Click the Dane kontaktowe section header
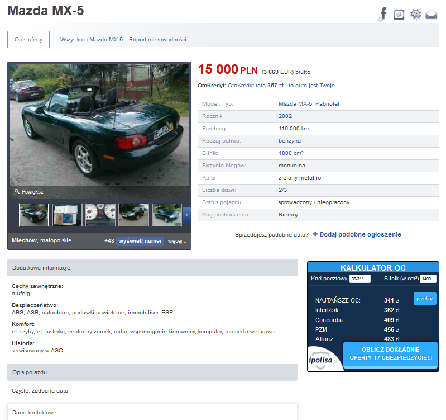The width and height of the screenshot is (446, 420). pyautogui.click(x=152, y=412)
